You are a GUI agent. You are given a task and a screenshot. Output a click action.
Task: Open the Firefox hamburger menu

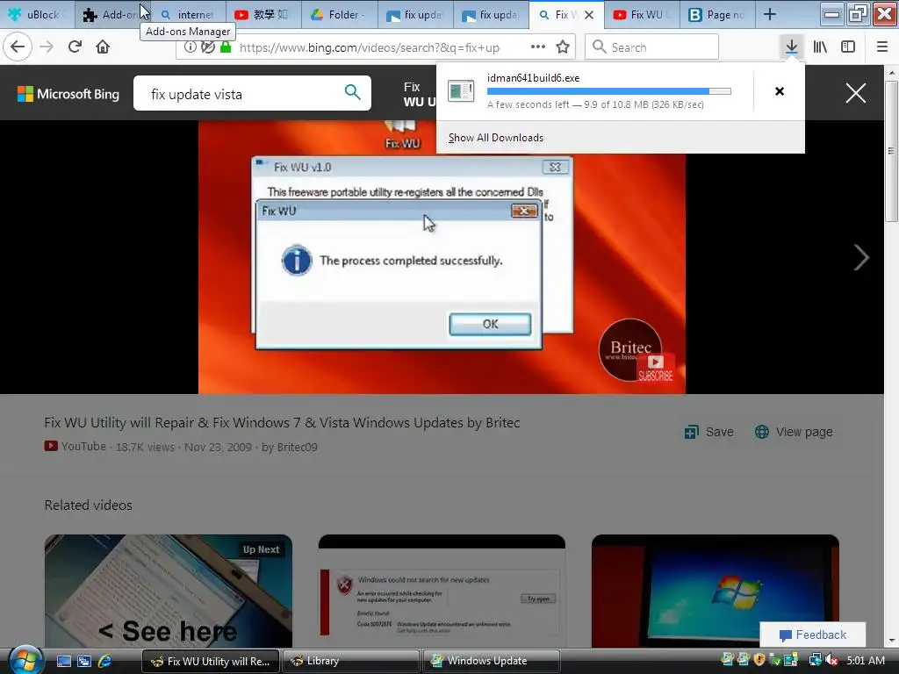click(881, 47)
